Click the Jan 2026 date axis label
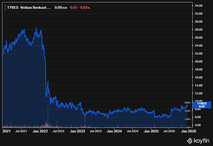This screenshot has height=146, width=213. coord(189,131)
